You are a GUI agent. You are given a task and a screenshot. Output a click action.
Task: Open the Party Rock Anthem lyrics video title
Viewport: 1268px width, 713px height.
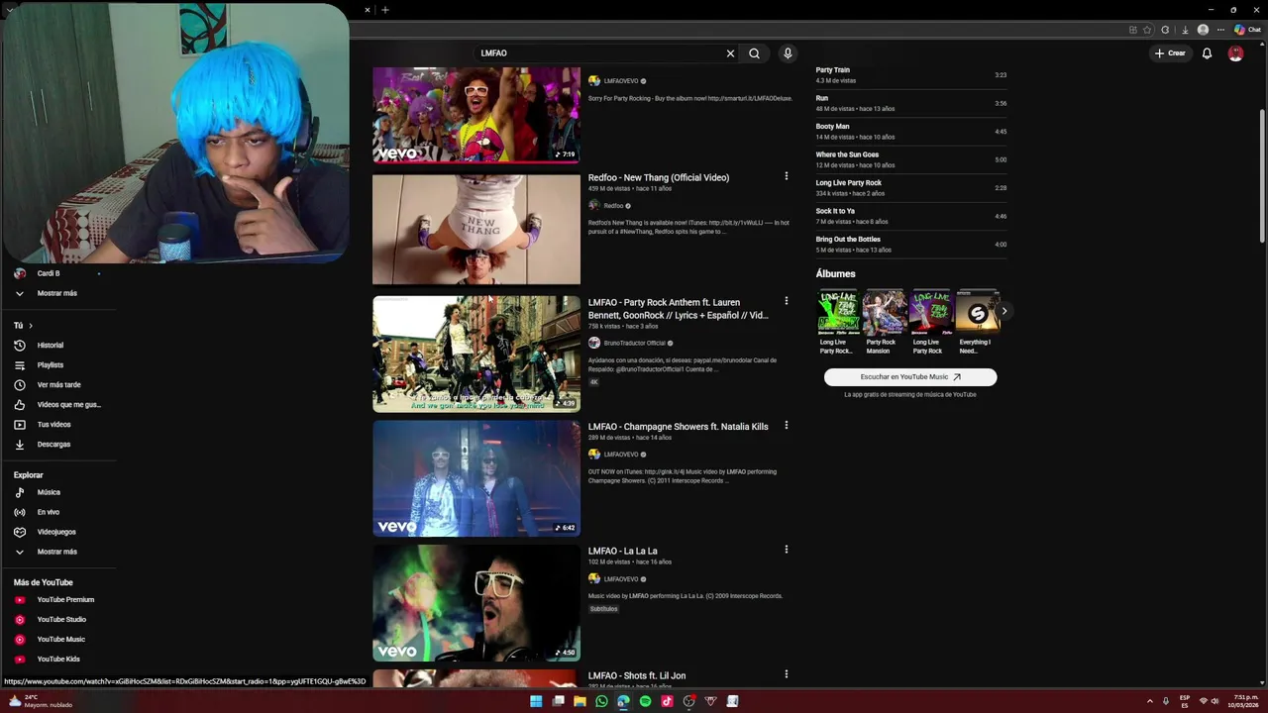tap(679, 309)
